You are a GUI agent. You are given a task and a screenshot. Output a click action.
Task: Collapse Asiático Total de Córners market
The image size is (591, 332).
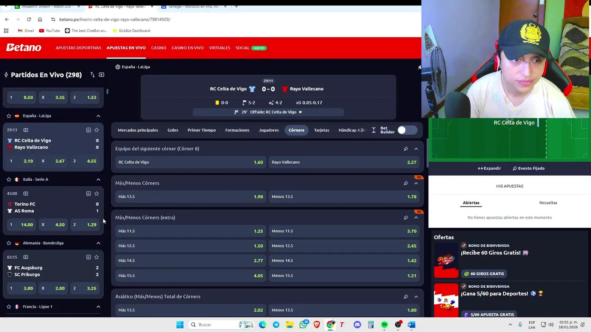coord(416,296)
